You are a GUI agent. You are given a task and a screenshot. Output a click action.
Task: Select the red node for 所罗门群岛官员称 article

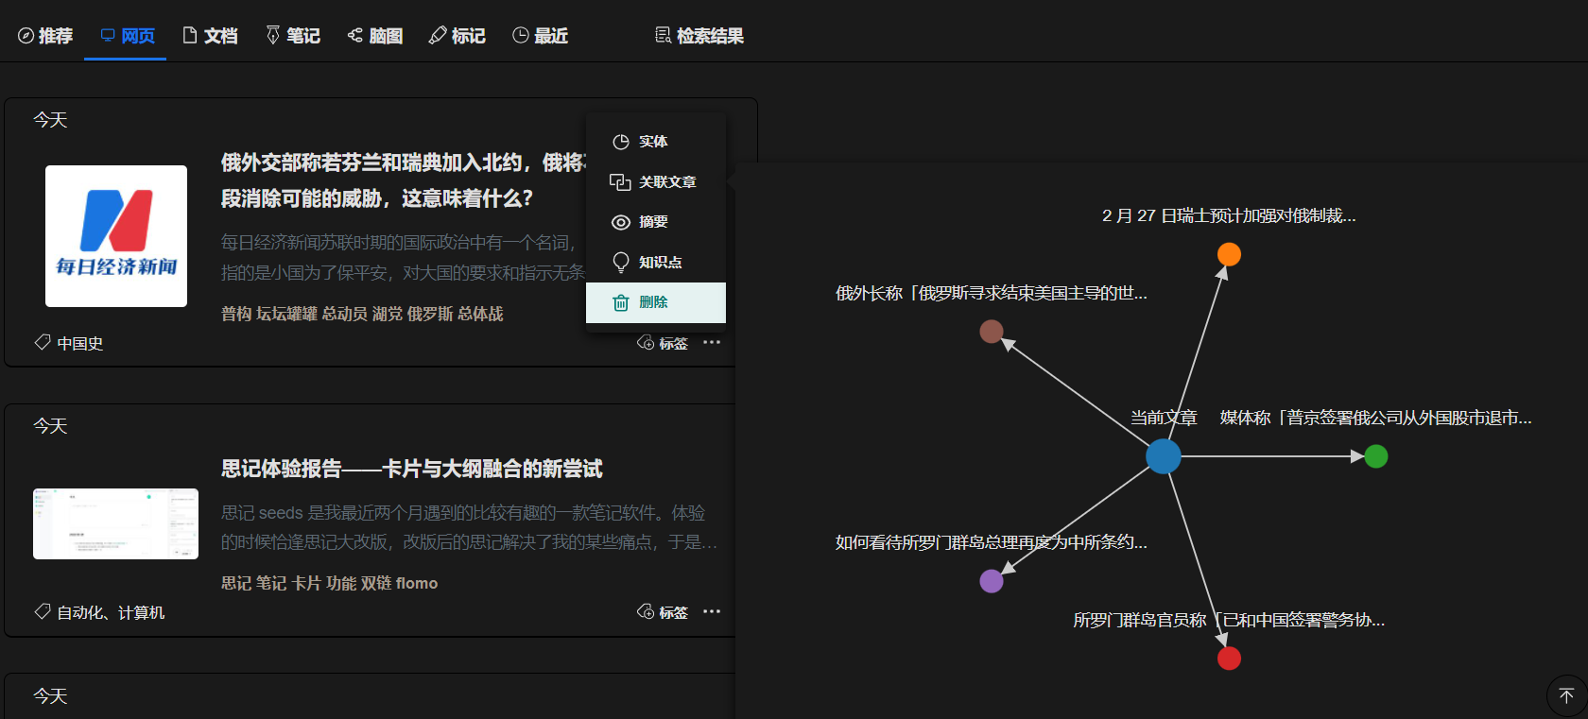click(1229, 659)
